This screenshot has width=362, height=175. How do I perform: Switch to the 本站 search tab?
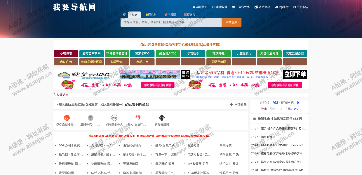(134, 14)
